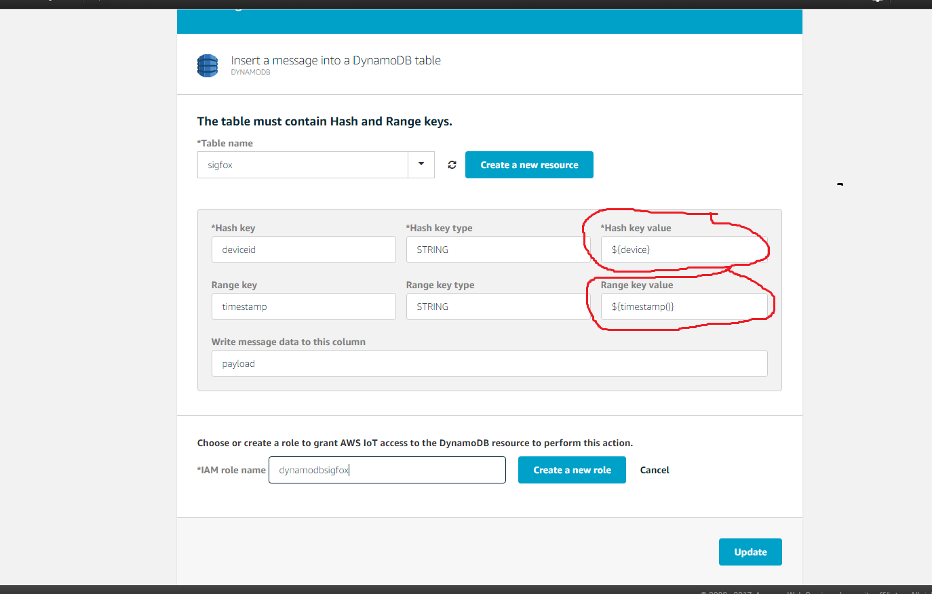932x594 pixels.
Task: Edit the Hash key field deviceid
Action: (x=303, y=250)
